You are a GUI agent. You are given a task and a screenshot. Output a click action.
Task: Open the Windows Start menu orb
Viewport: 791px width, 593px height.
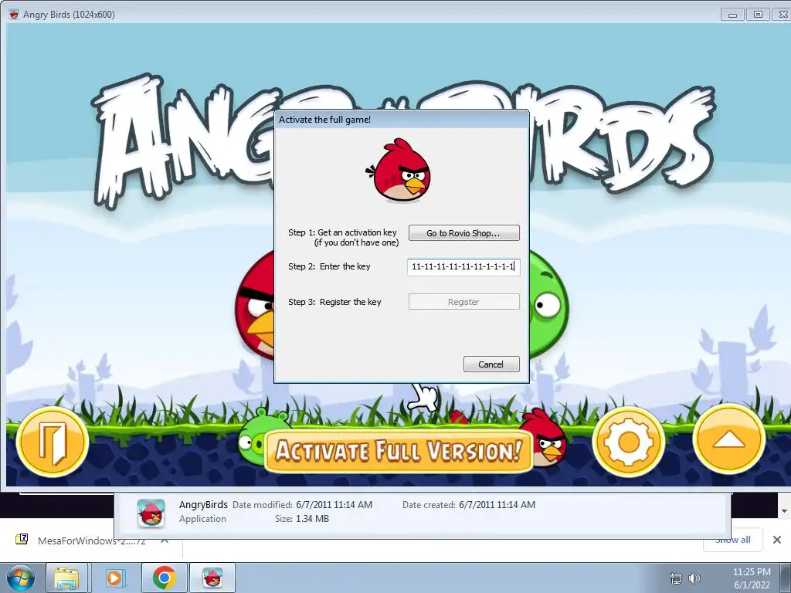point(20,578)
